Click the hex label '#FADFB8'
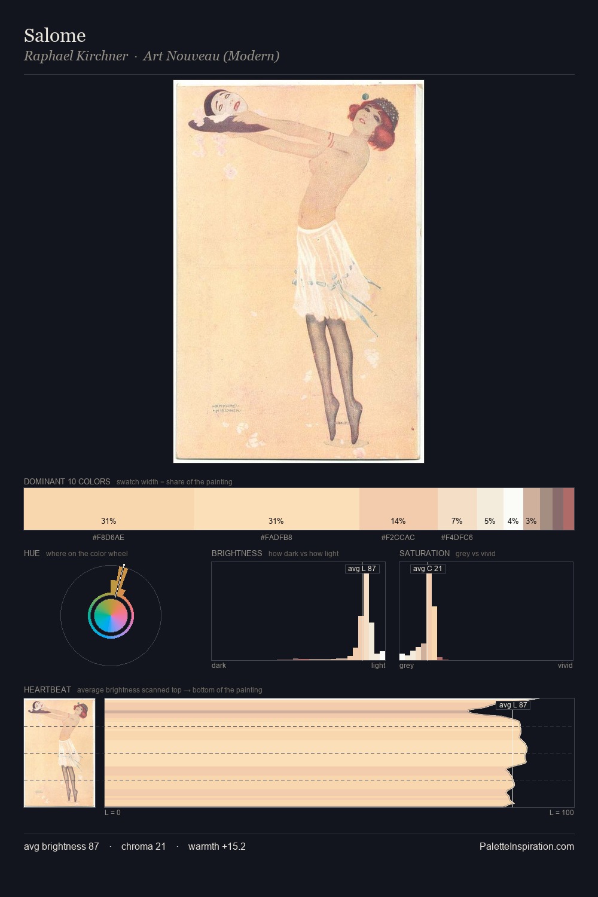 pyautogui.click(x=276, y=537)
